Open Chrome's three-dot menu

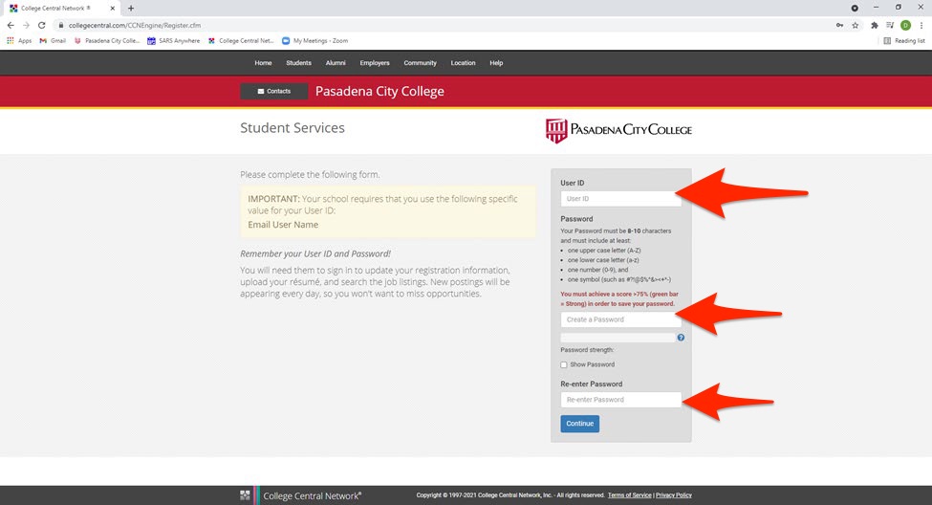(x=921, y=25)
